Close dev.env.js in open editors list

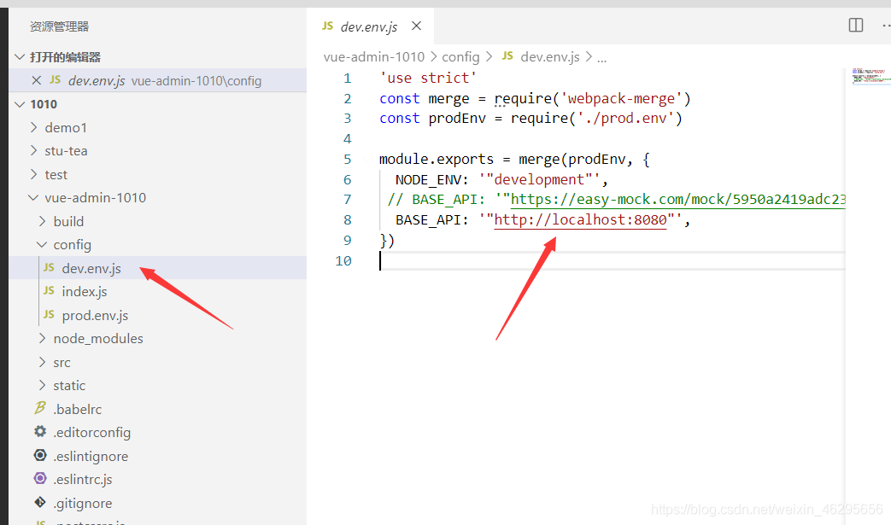(x=37, y=80)
